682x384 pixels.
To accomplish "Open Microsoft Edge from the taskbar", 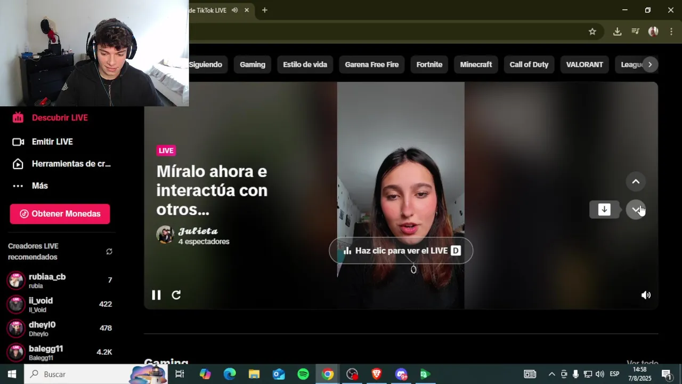I will [x=230, y=374].
